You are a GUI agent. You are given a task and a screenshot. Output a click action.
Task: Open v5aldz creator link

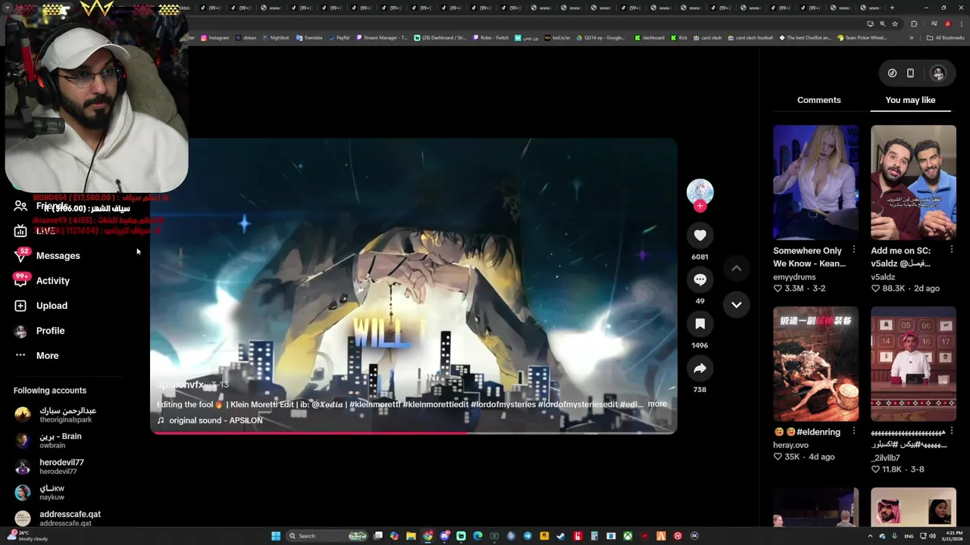tap(883, 277)
